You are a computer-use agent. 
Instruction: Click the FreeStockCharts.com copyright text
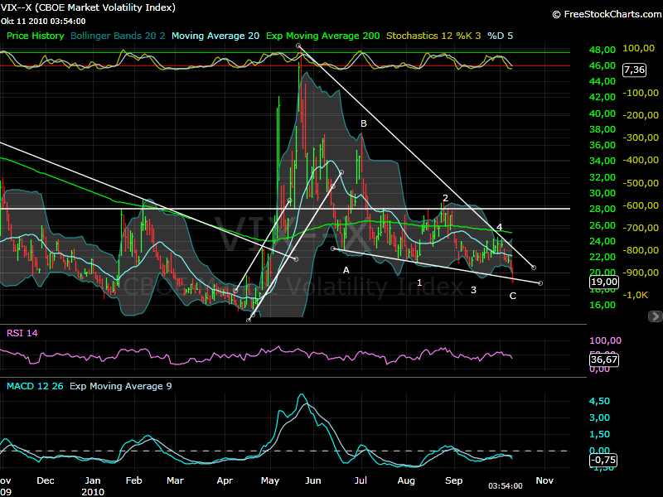[607, 14]
